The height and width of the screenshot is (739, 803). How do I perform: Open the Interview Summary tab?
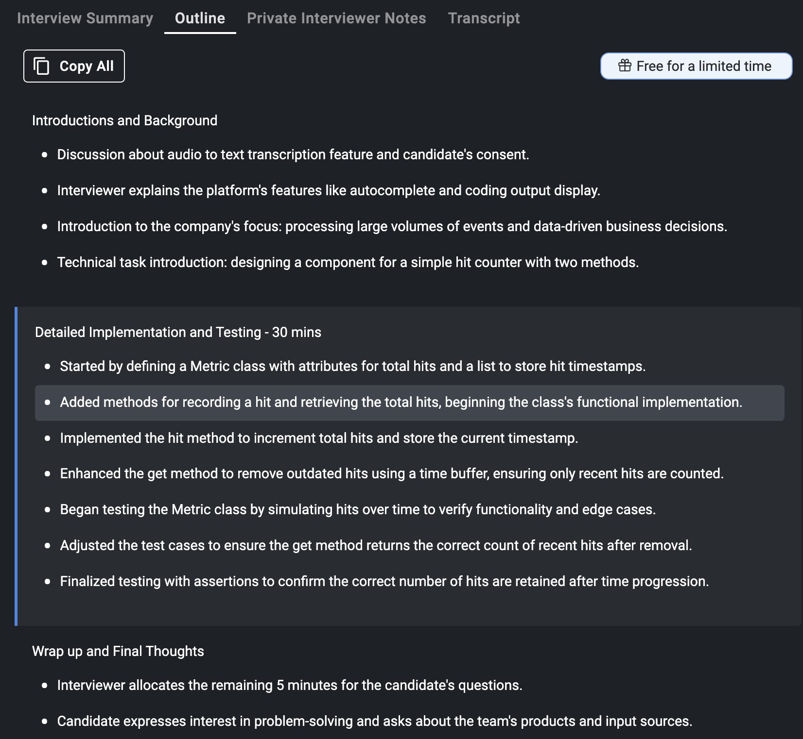tap(85, 18)
